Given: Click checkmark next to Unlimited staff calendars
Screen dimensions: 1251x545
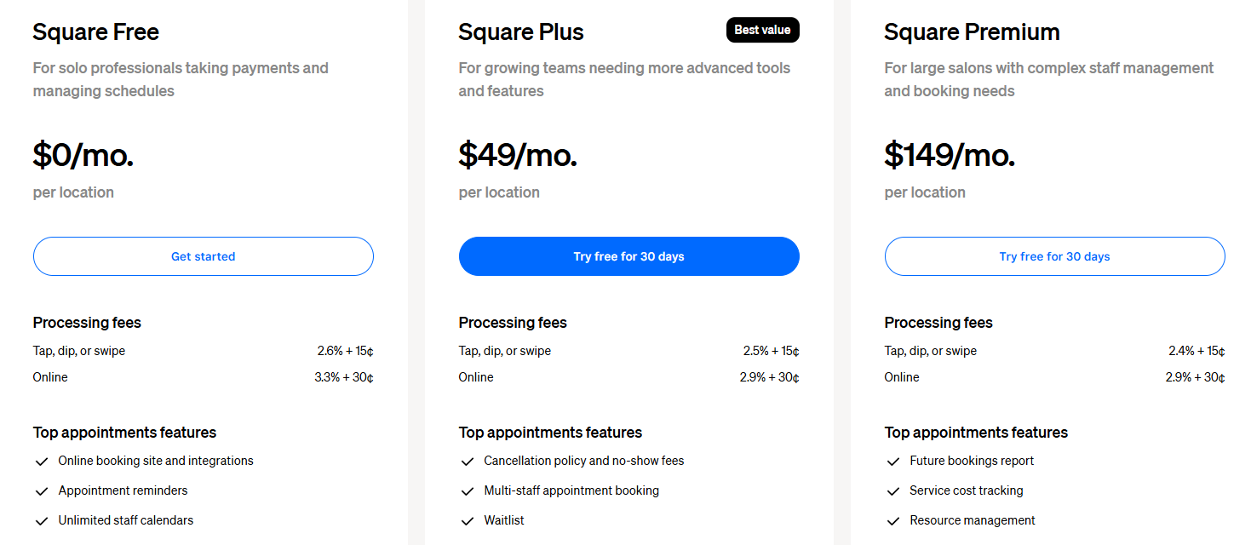Looking at the screenshot, I should tap(41, 521).
